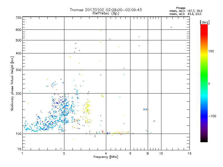Click the 4 MHz tick label on the frequency axis
Image resolution: width=223 pixels, height=167 pixels.
[106, 153]
